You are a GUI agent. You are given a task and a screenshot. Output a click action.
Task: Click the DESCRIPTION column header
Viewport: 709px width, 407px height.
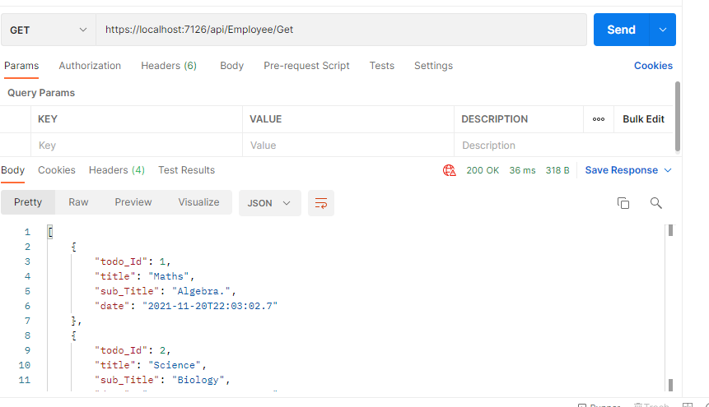coord(495,119)
